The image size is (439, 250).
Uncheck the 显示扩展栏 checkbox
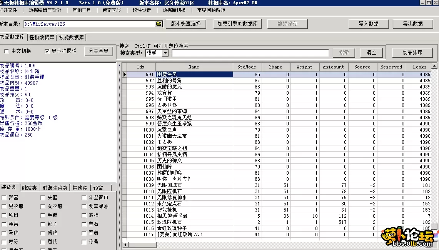[x=47, y=51]
